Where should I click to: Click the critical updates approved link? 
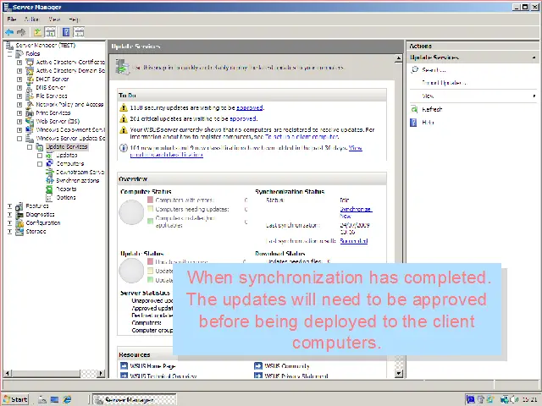(243, 118)
